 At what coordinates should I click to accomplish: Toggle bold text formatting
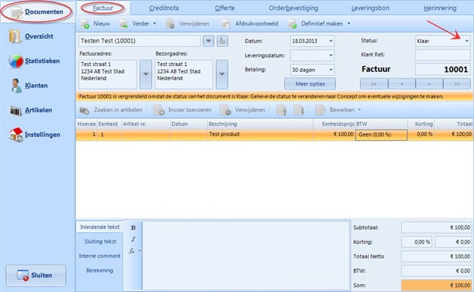(x=133, y=228)
